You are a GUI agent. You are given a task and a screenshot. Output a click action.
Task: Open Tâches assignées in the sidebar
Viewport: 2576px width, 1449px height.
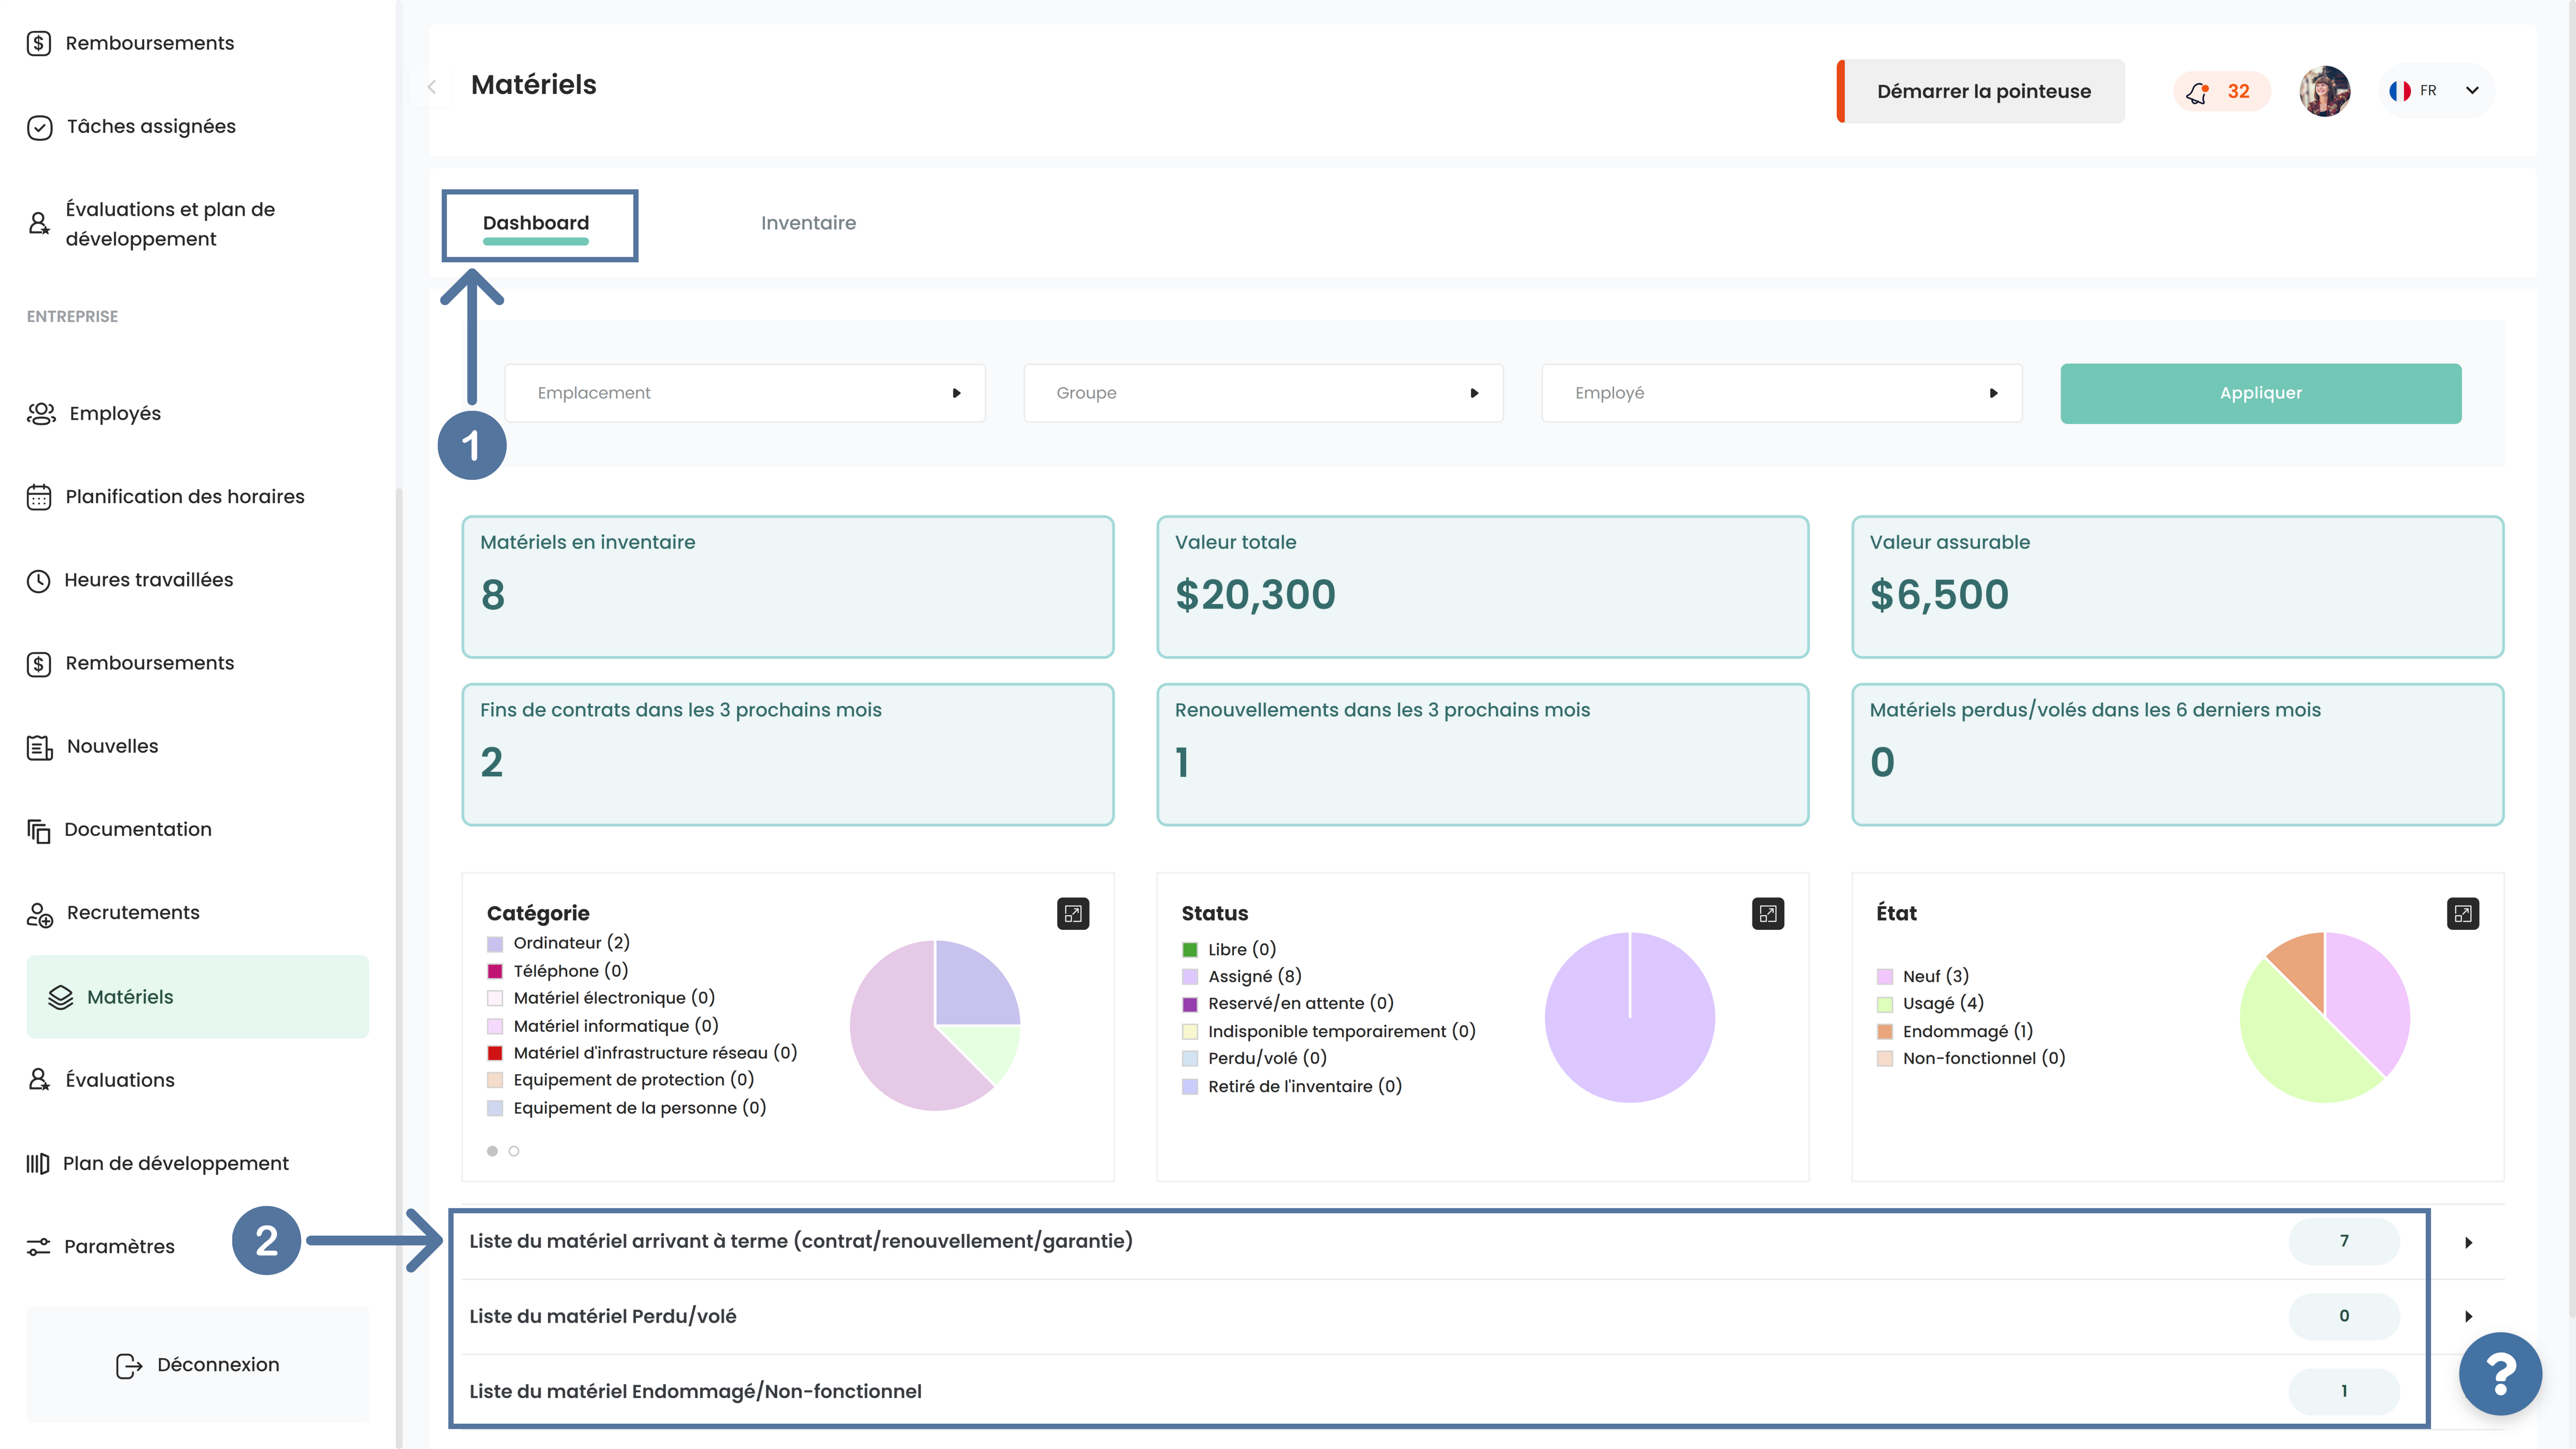pyautogui.click(x=151, y=127)
